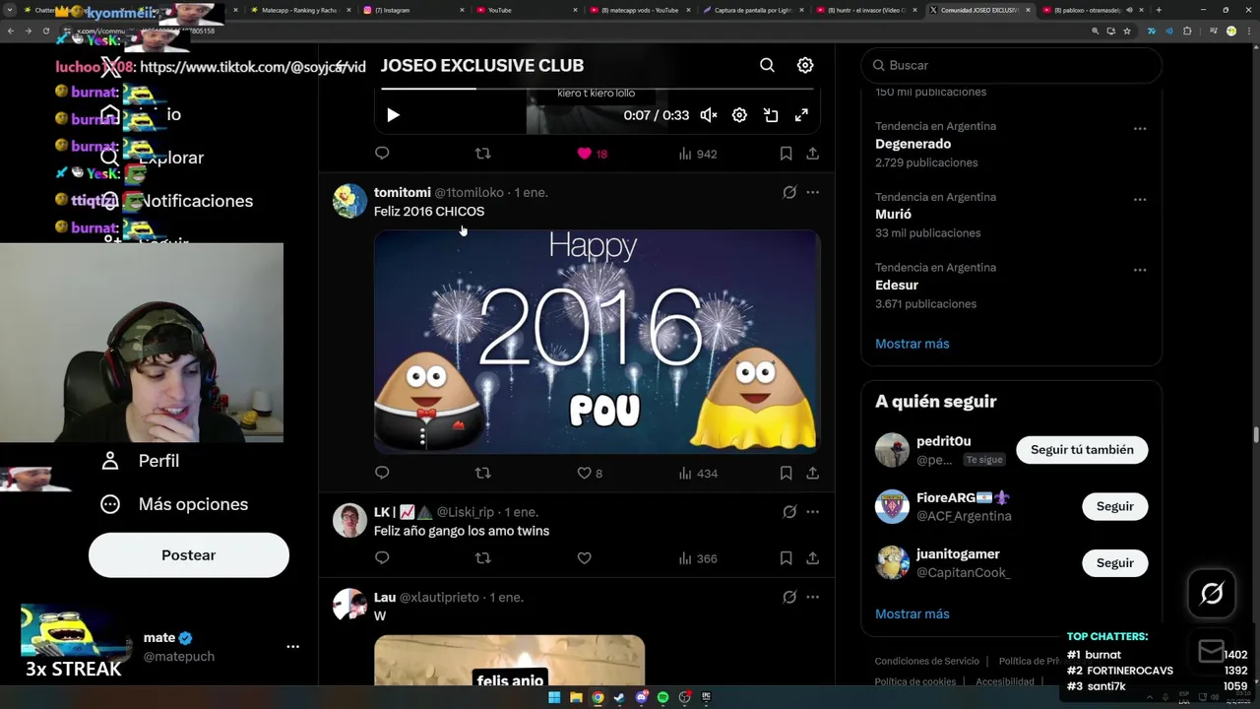Open Perfil in sidebar
This screenshot has width=1260, height=709.
(x=141, y=461)
